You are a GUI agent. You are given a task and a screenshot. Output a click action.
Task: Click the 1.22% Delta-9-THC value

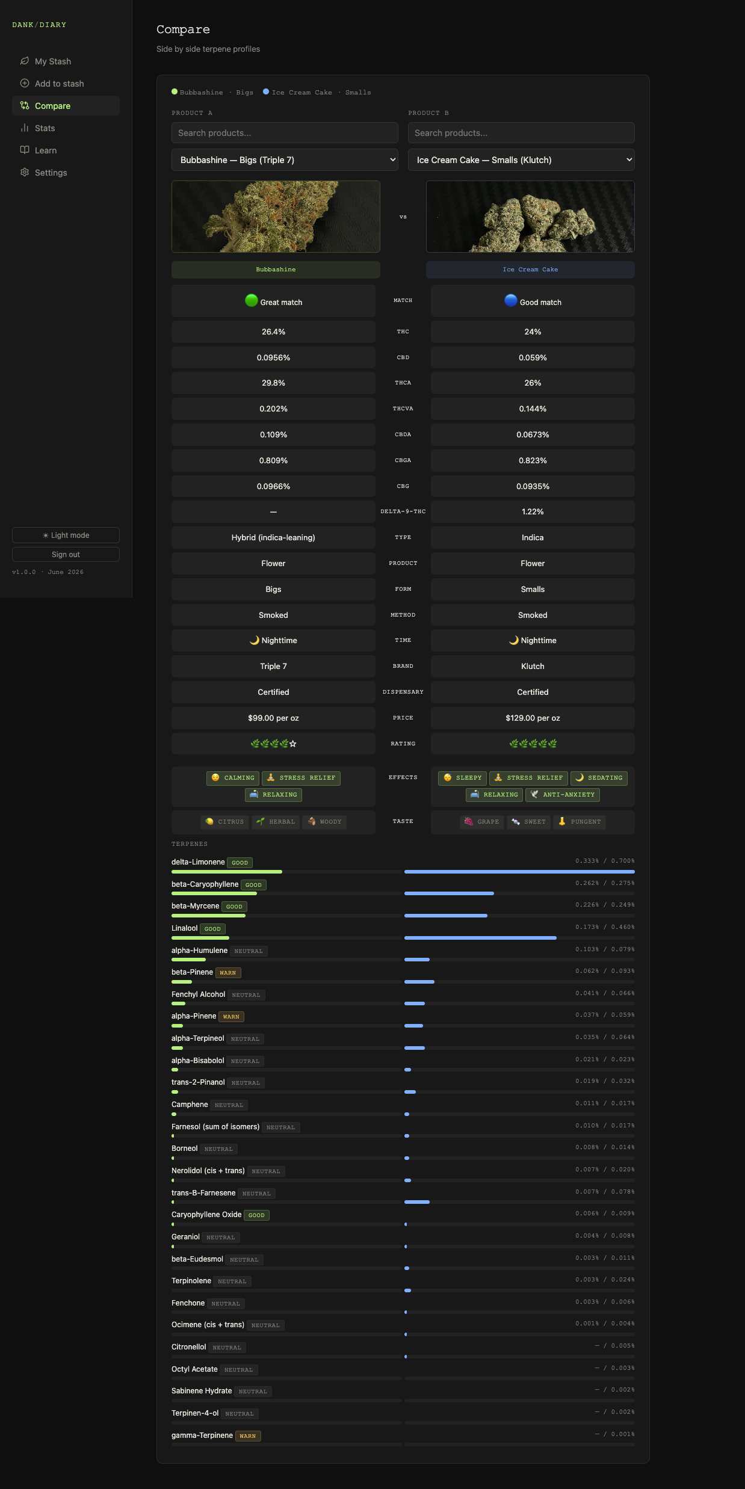click(x=533, y=511)
